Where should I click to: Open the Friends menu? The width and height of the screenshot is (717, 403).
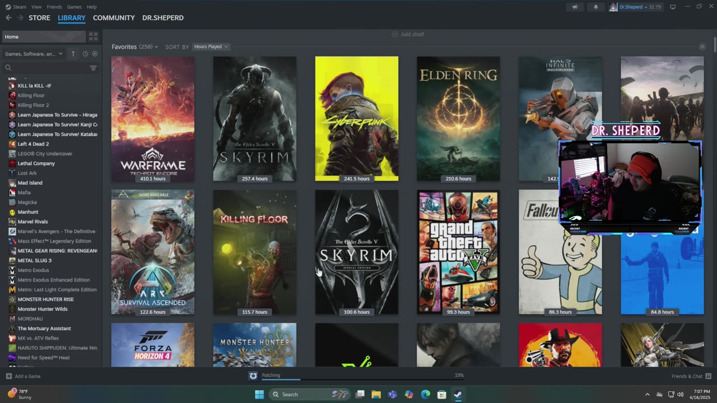coord(54,7)
